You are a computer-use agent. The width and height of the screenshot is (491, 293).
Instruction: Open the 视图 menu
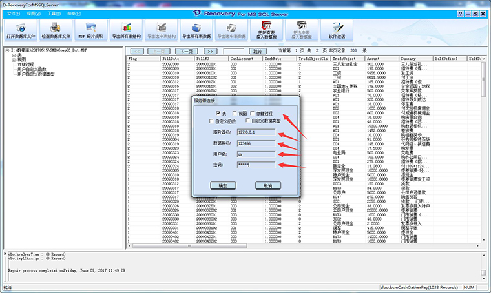click(34, 14)
